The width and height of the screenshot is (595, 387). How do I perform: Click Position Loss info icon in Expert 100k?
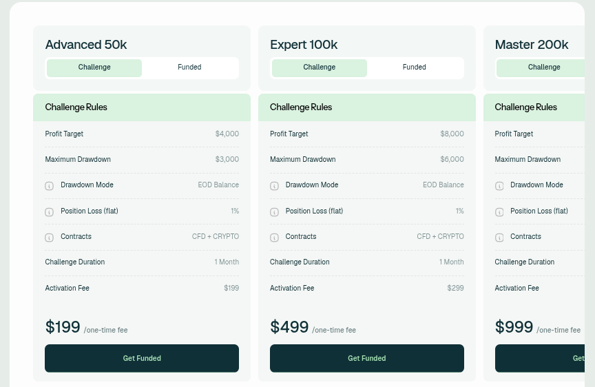(274, 212)
